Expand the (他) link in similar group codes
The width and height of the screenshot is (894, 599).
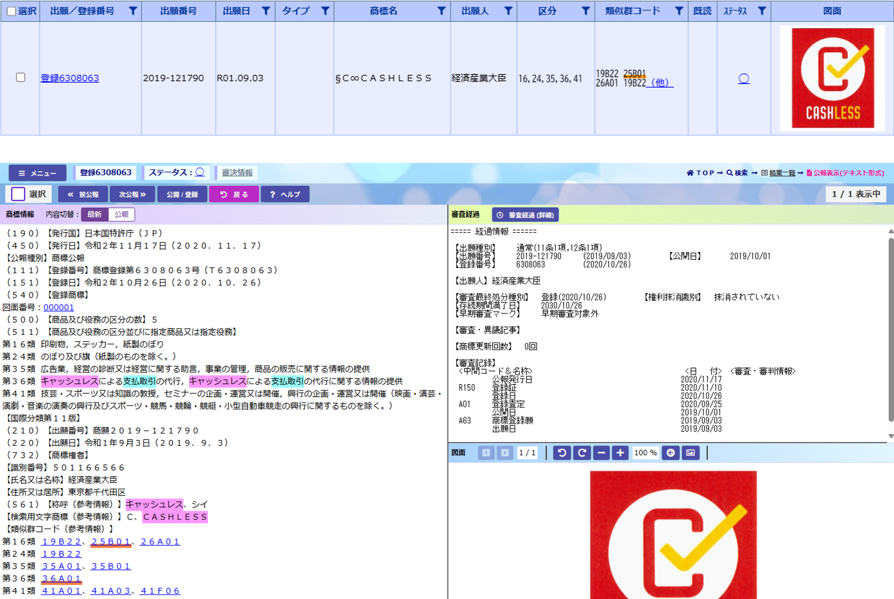[660, 83]
